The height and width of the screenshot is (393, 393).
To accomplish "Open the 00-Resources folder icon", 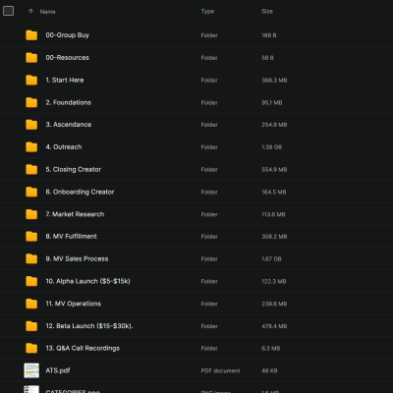I will click(x=31, y=58).
